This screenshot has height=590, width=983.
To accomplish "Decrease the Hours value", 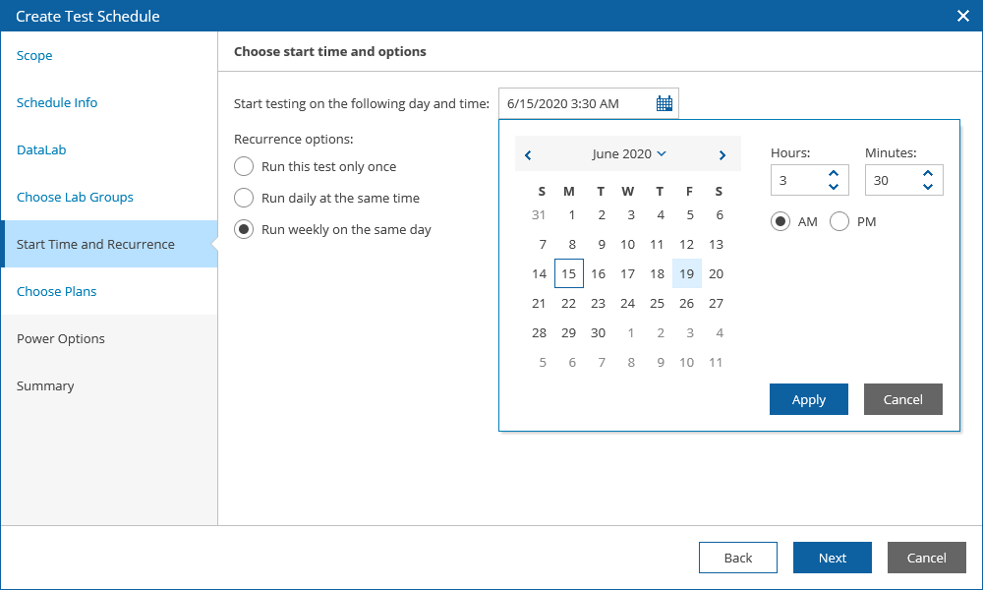I will point(834,187).
